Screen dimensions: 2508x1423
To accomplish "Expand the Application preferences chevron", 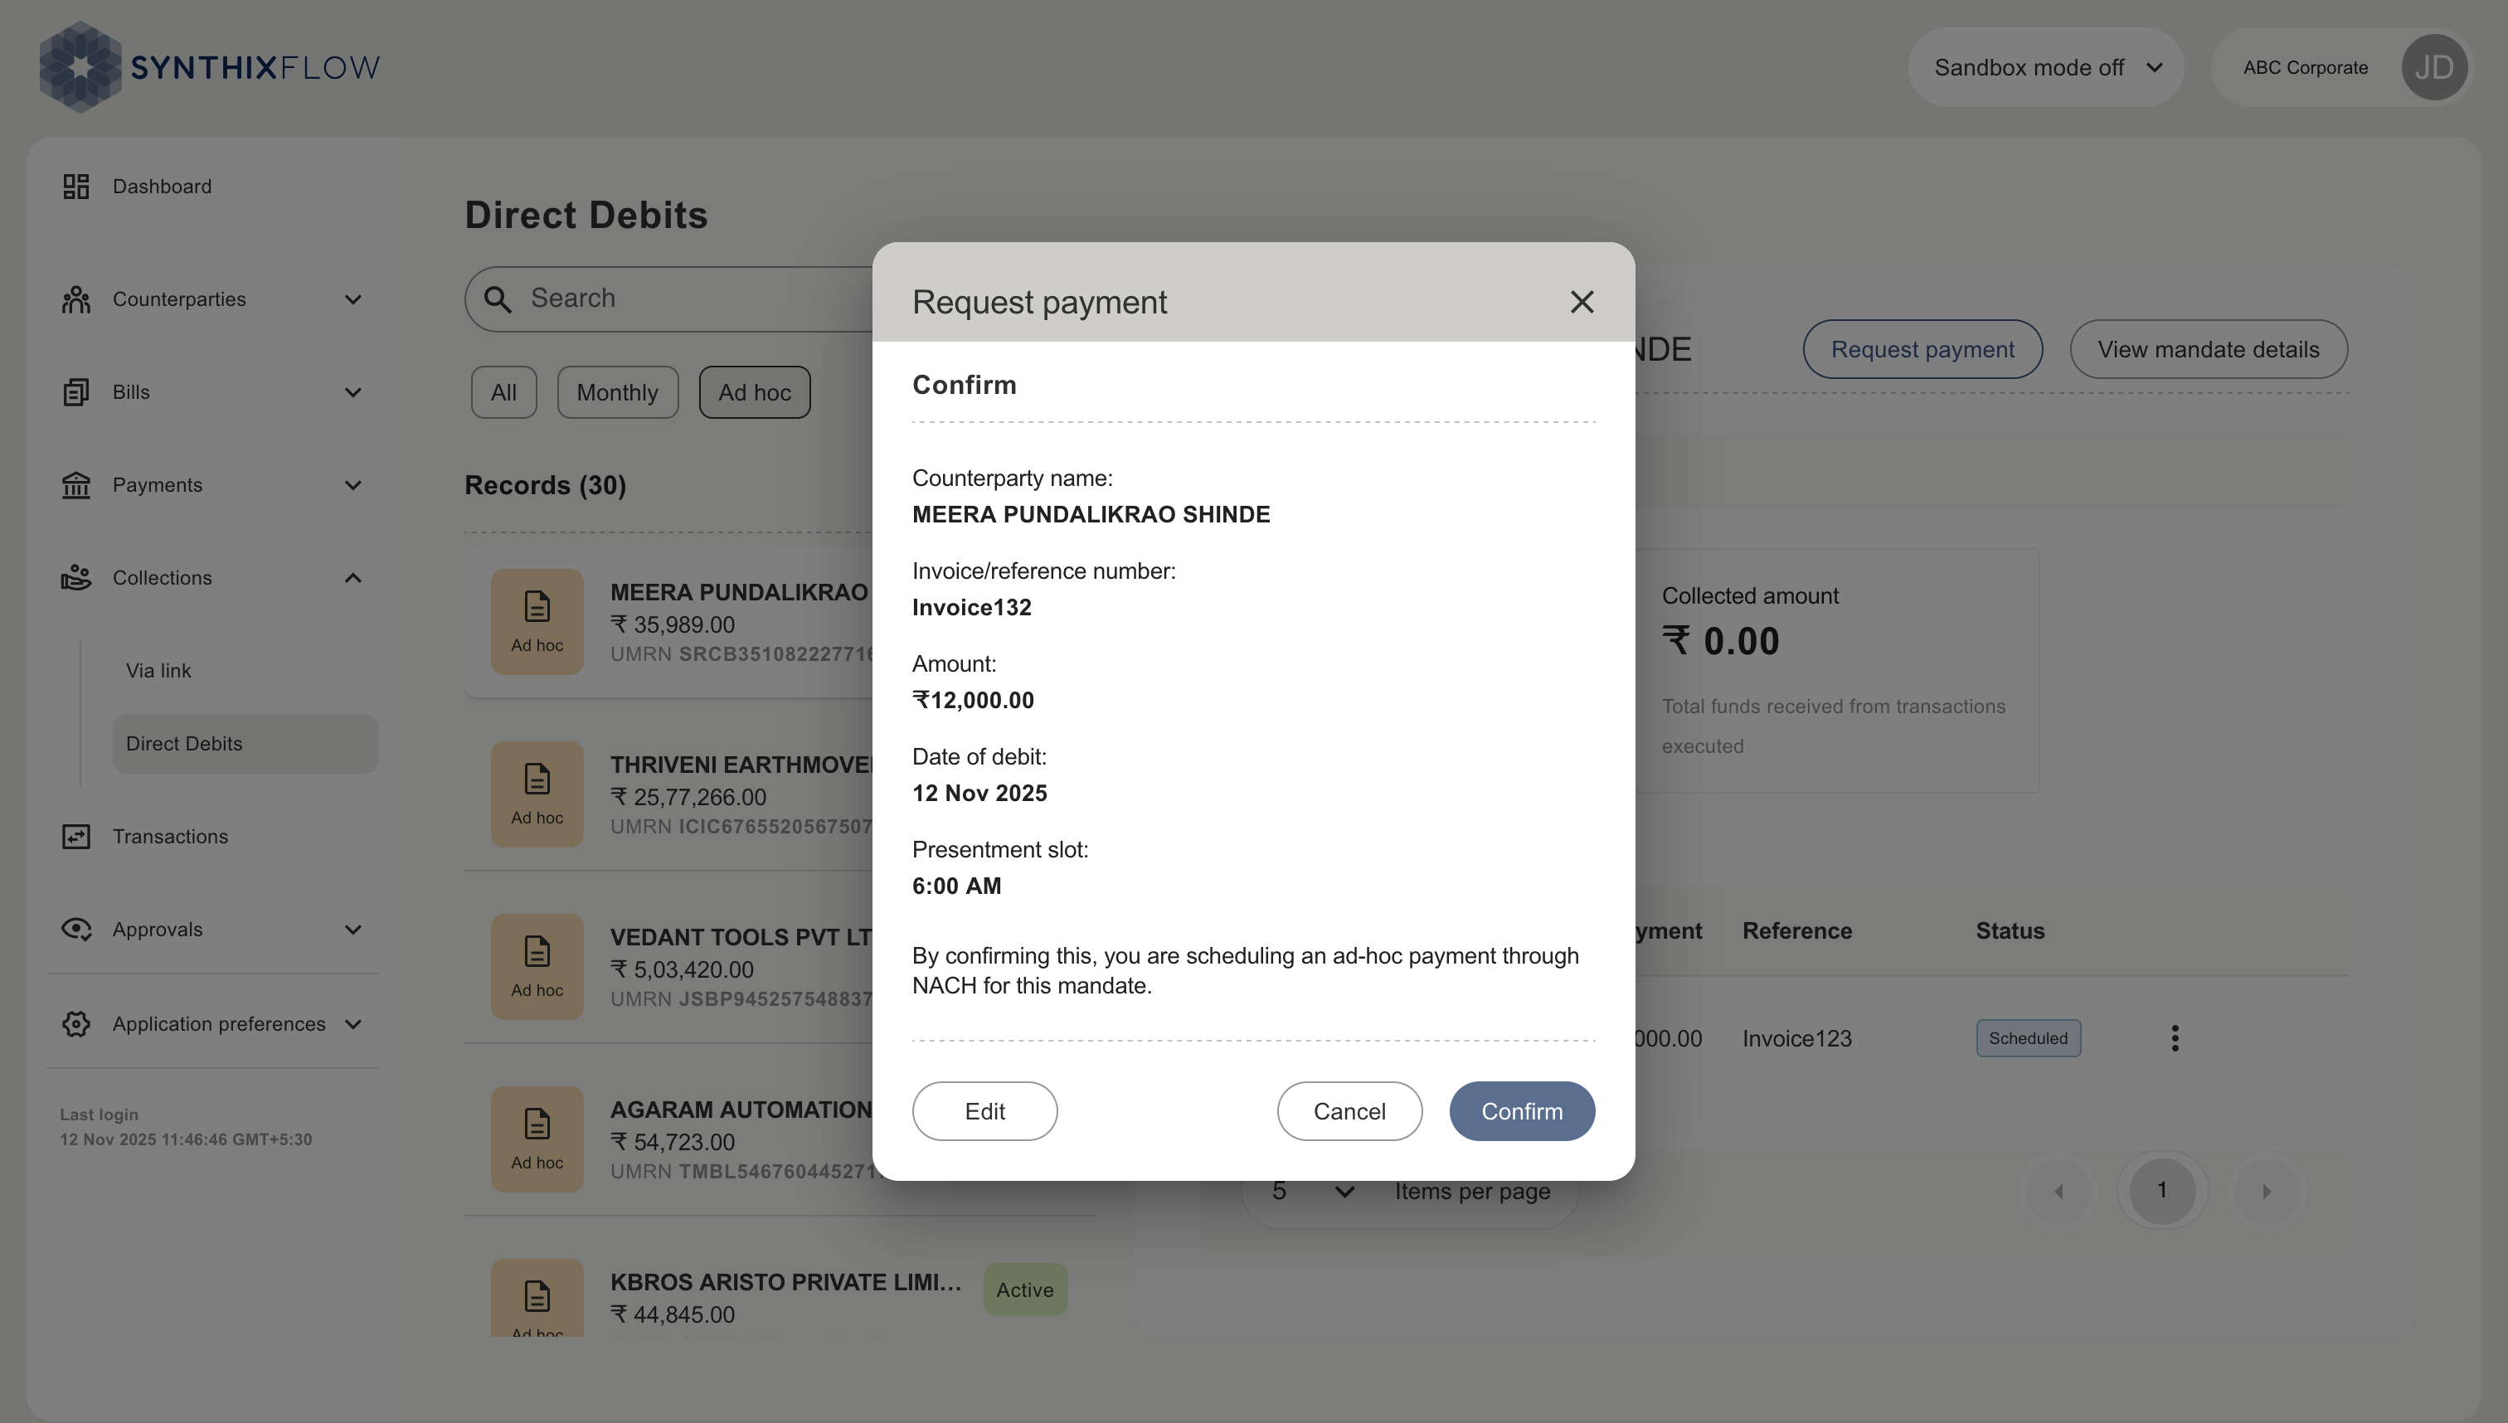I will coord(352,1023).
